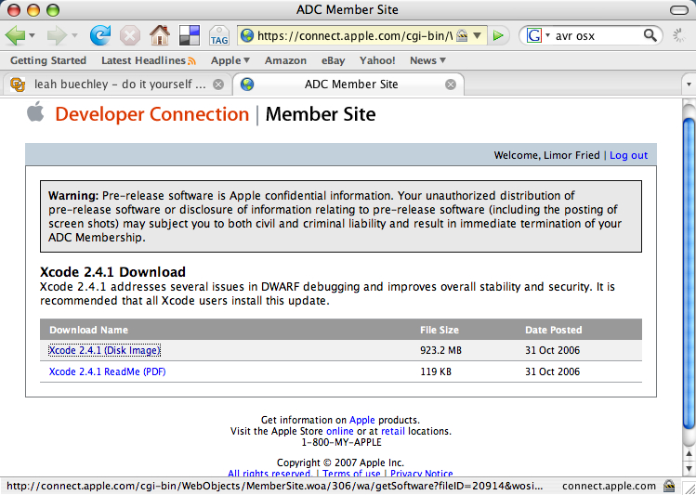Click the TAG toolbar icon
Screen dimensions: 696x495
click(x=219, y=36)
